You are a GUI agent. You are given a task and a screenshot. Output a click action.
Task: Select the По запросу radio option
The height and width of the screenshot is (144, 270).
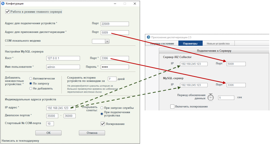point(31,84)
